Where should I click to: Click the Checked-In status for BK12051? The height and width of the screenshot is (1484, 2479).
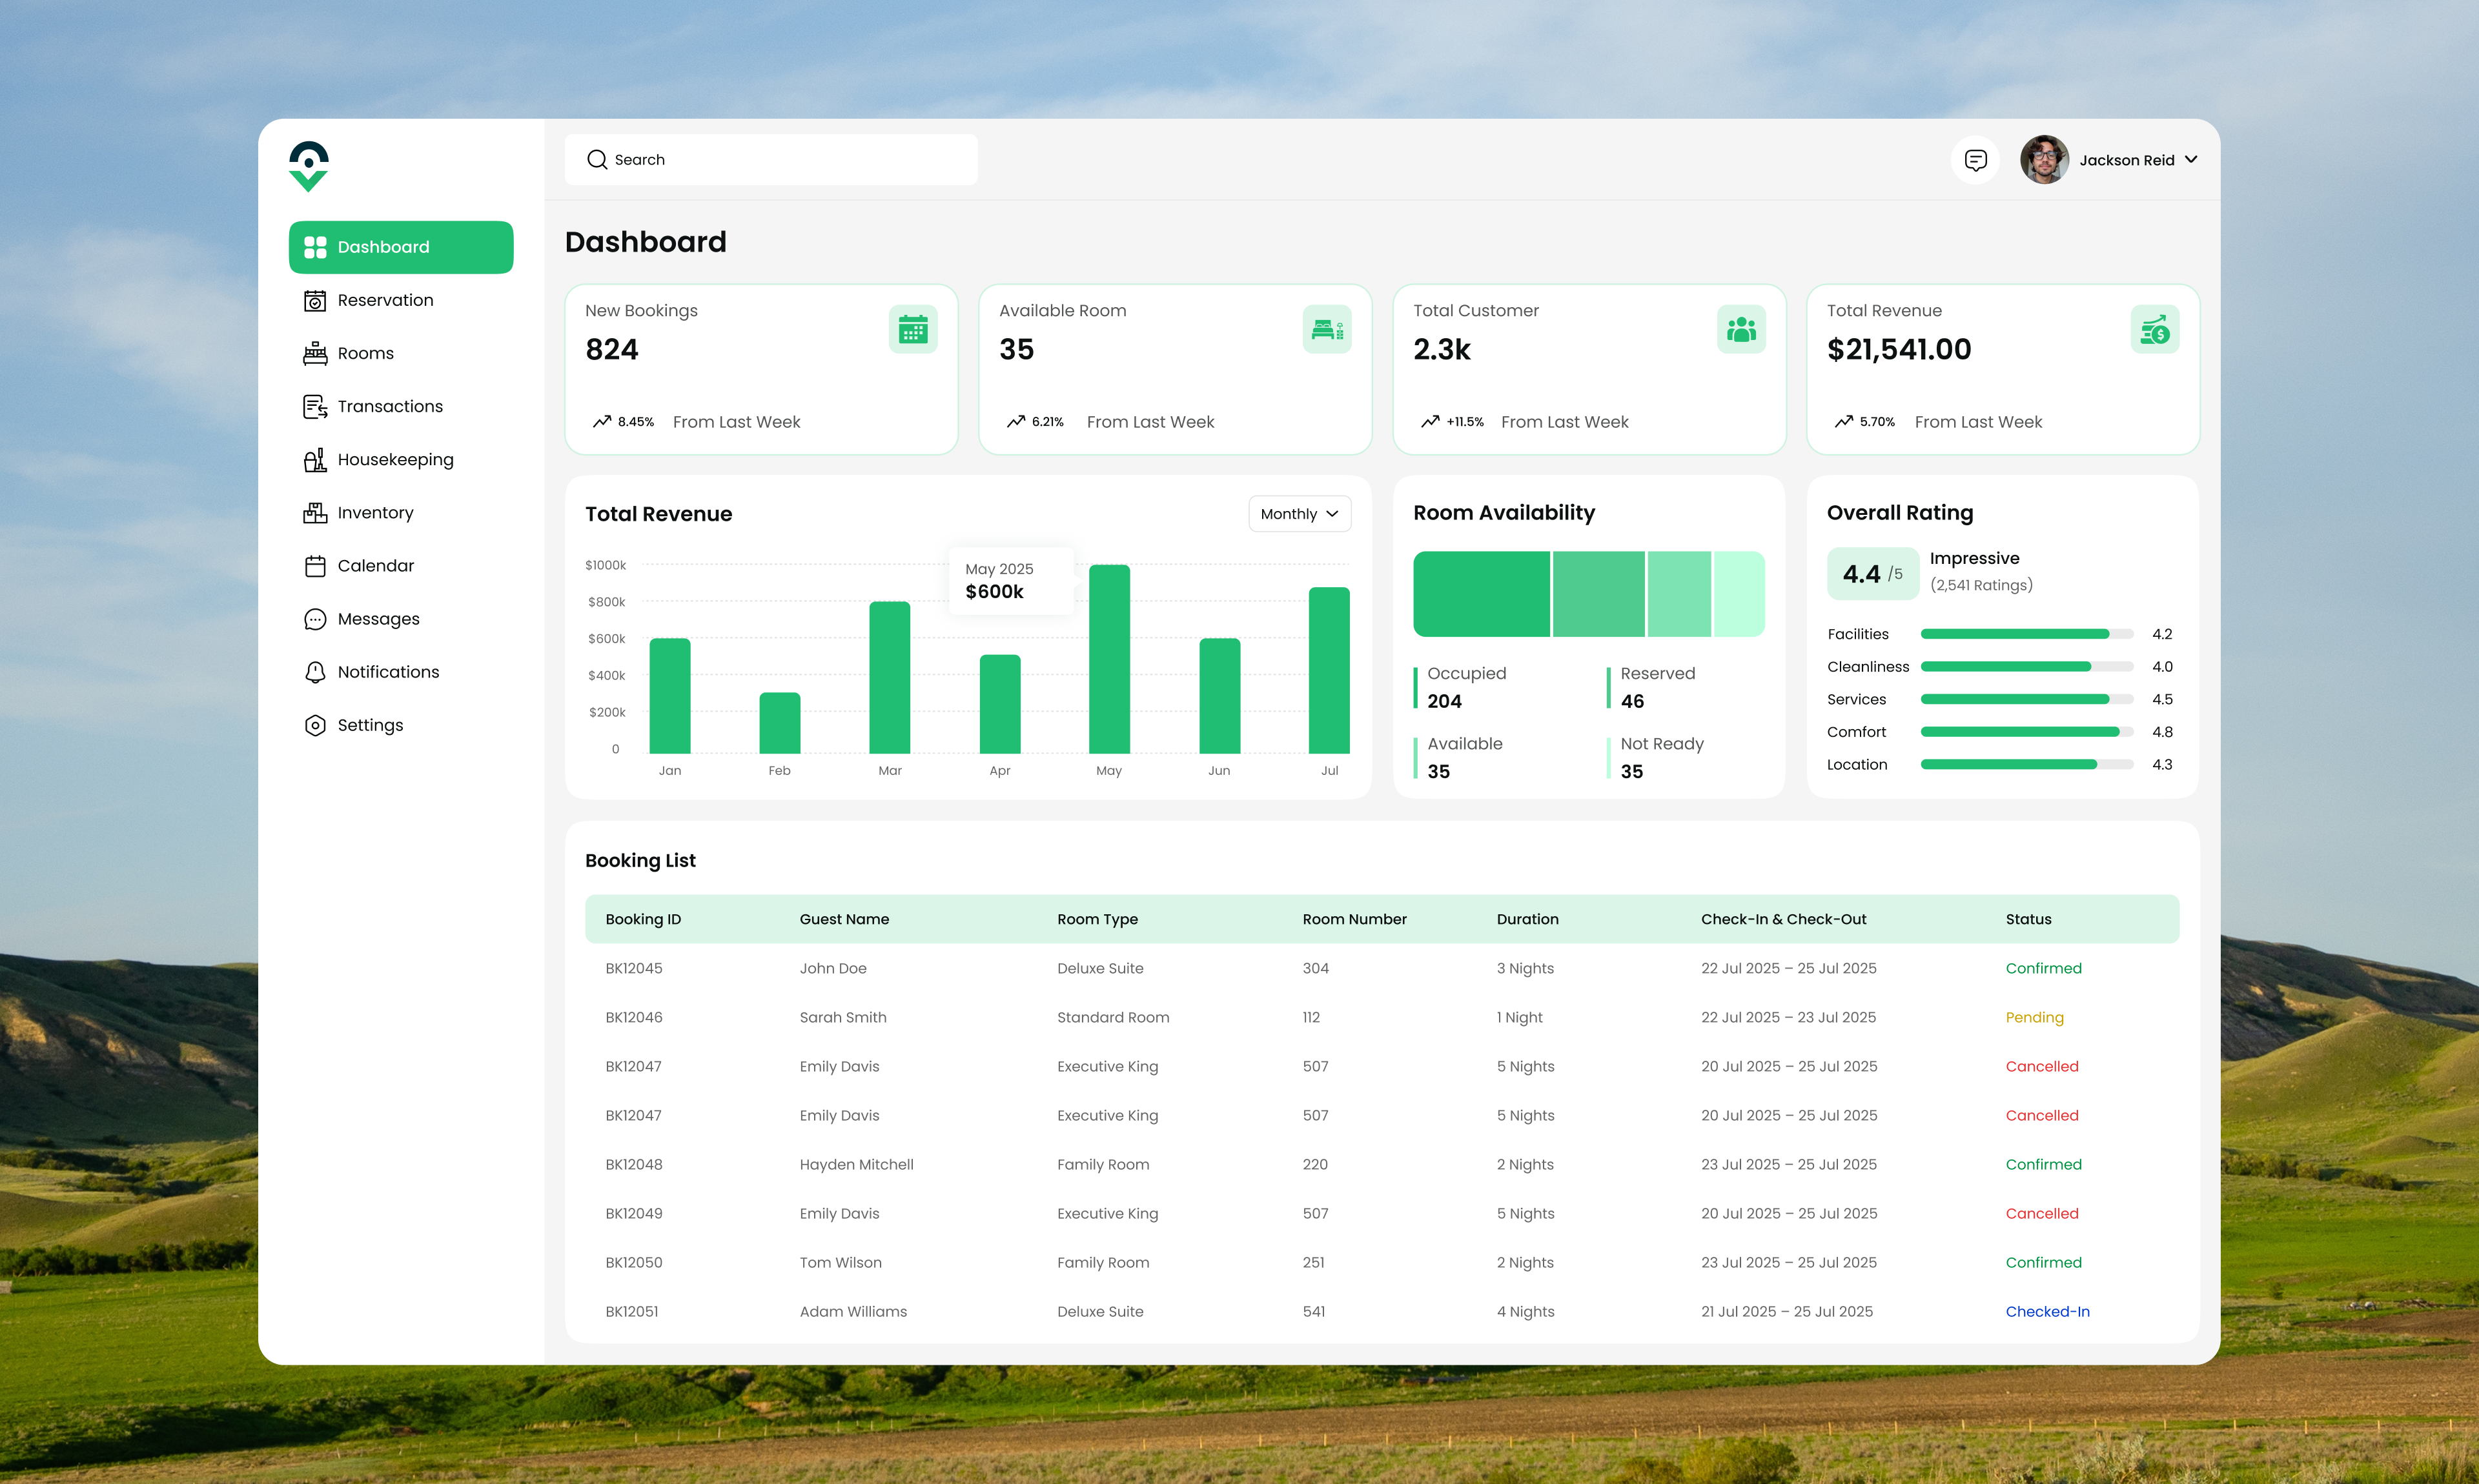tap(2048, 1311)
